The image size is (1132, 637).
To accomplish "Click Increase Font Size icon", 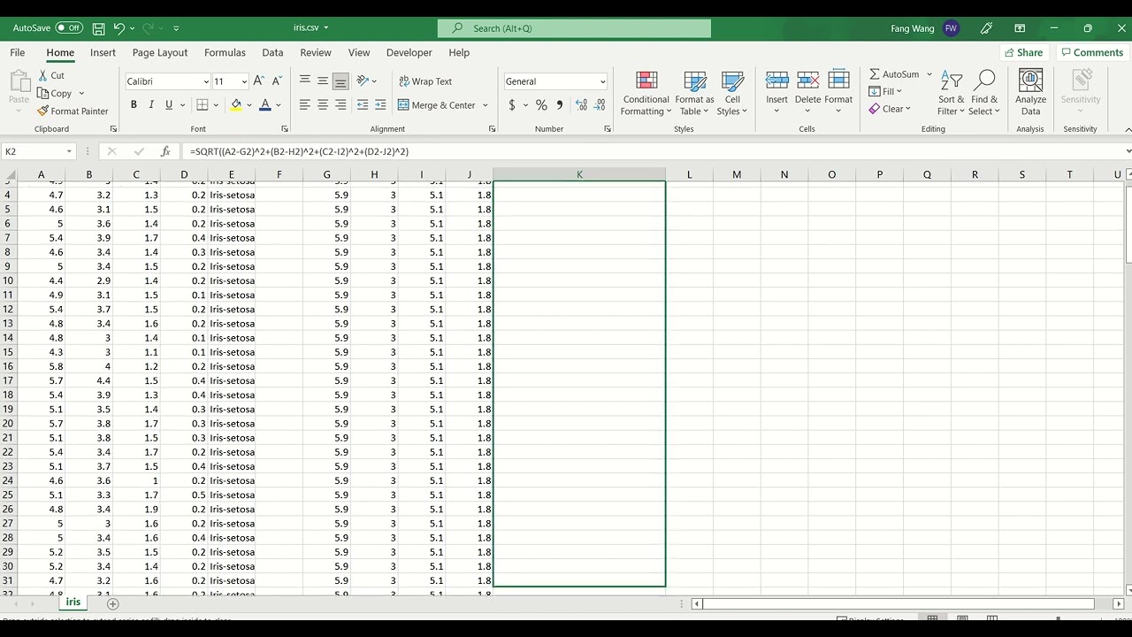I will point(258,81).
